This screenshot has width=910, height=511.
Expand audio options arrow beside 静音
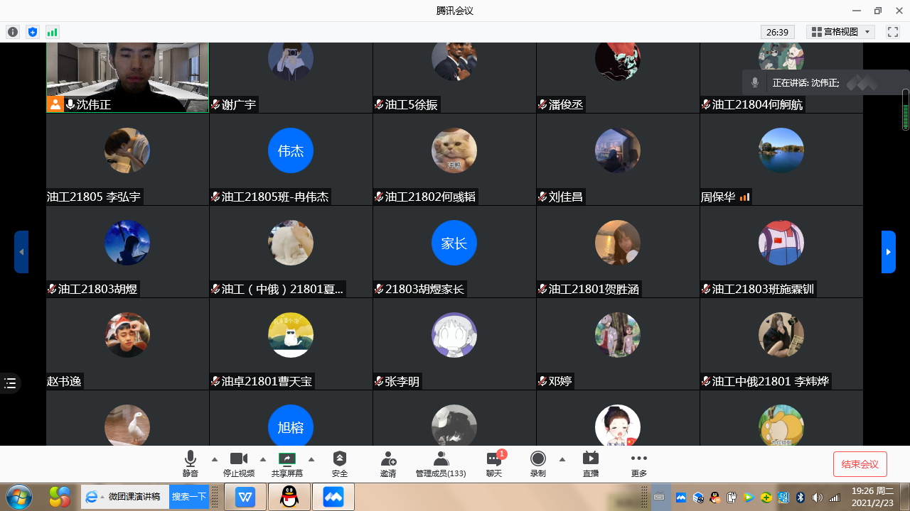(x=215, y=458)
